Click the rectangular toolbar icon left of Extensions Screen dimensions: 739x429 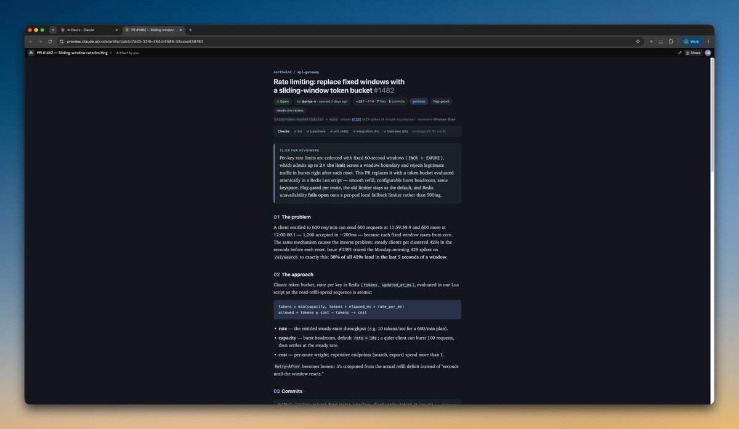661,41
